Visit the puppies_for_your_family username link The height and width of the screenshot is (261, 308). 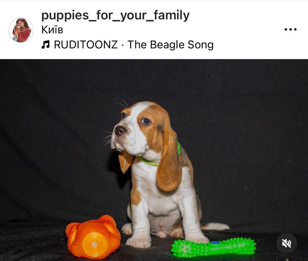pyautogui.click(x=115, y=16)
